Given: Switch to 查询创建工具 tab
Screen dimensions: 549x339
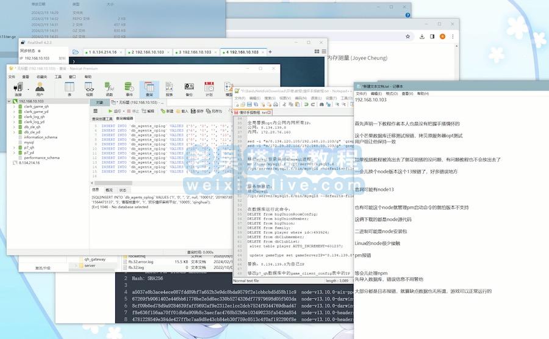Looking at the screenshot, I should [x=102, y=119].
